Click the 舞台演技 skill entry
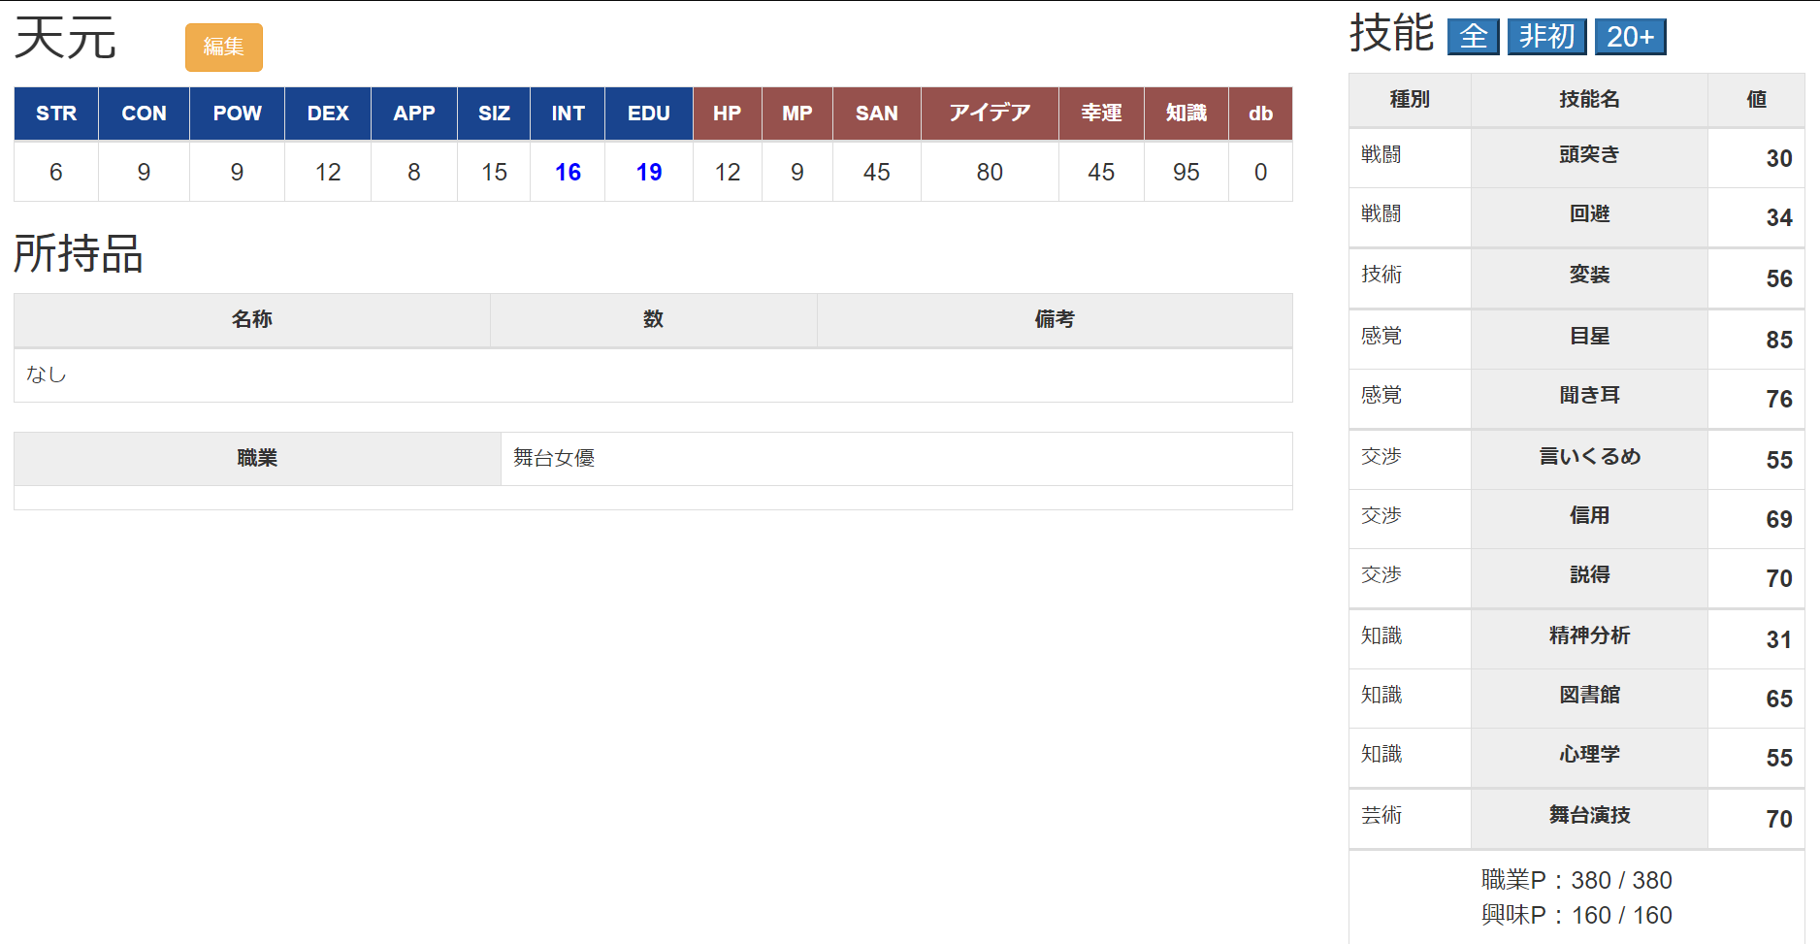Image resolution: width=1820 pixels, height=944 pixels. click(1589, 816)
